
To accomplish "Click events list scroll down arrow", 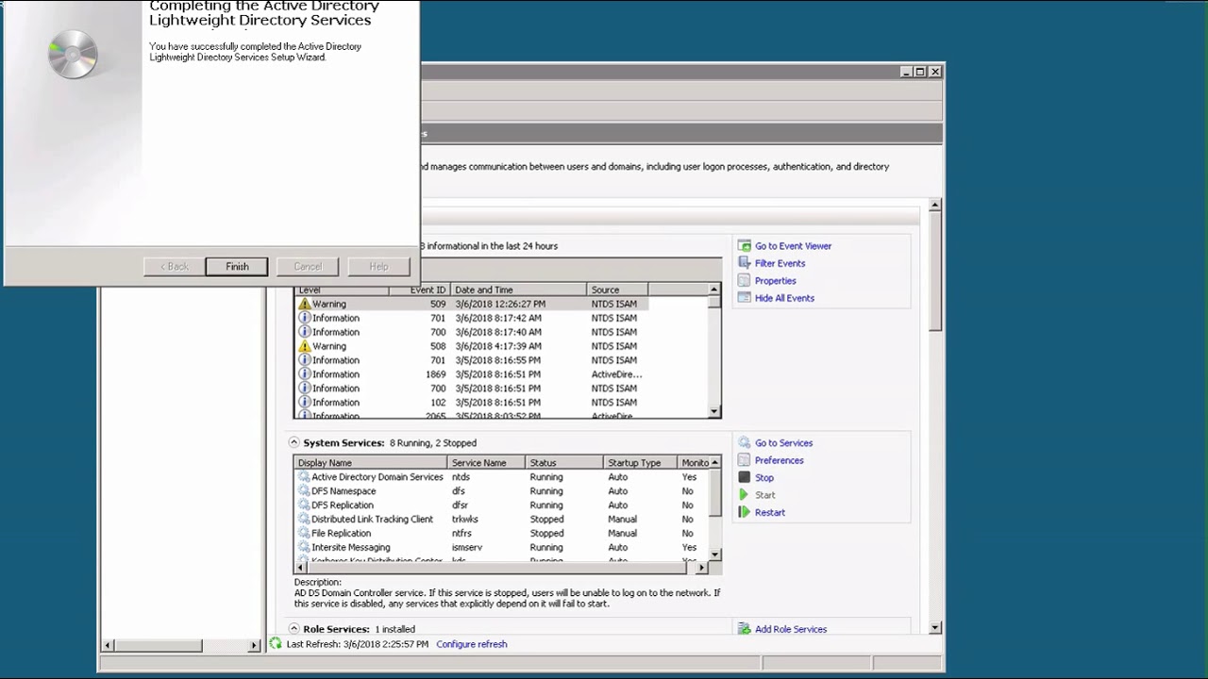I will 714,411.
